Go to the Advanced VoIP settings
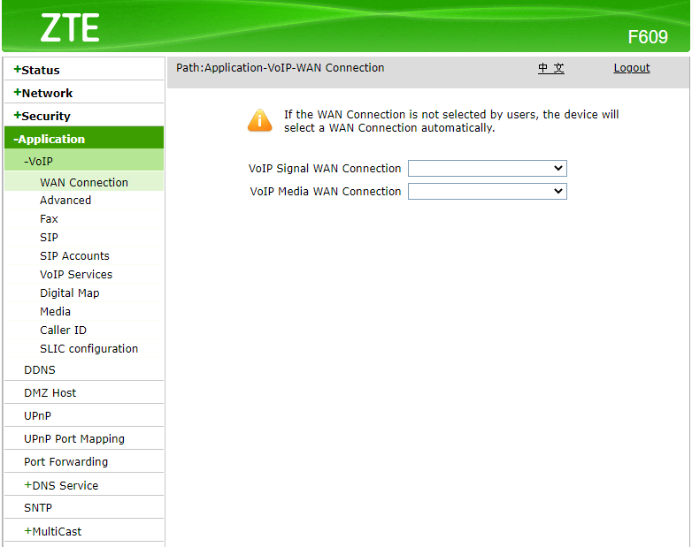The width and height of the screenshot is (692, 547). (x=65, y=200)
